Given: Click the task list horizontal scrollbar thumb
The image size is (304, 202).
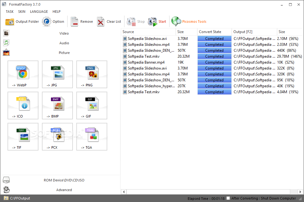Looking at the screenshot, I should 208,192.
